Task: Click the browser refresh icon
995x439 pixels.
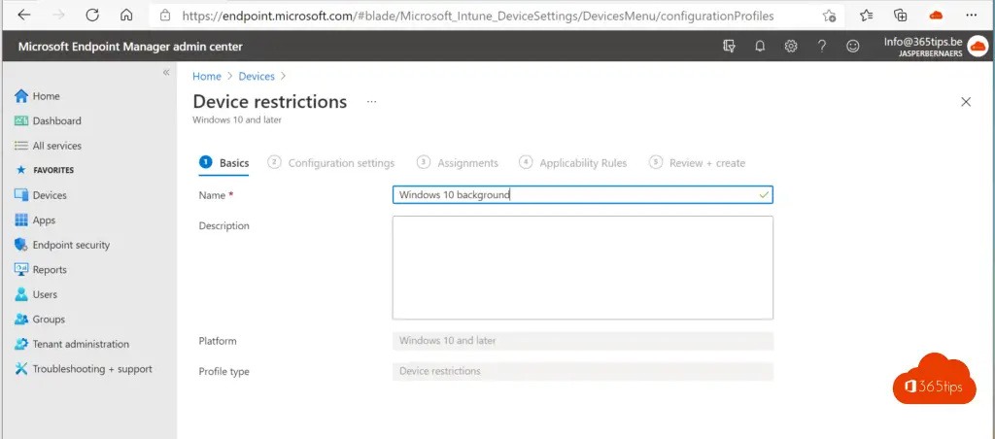Action: pyautogui.click(x=92, y=16)
